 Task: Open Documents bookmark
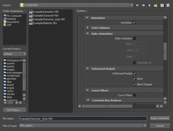11,22
